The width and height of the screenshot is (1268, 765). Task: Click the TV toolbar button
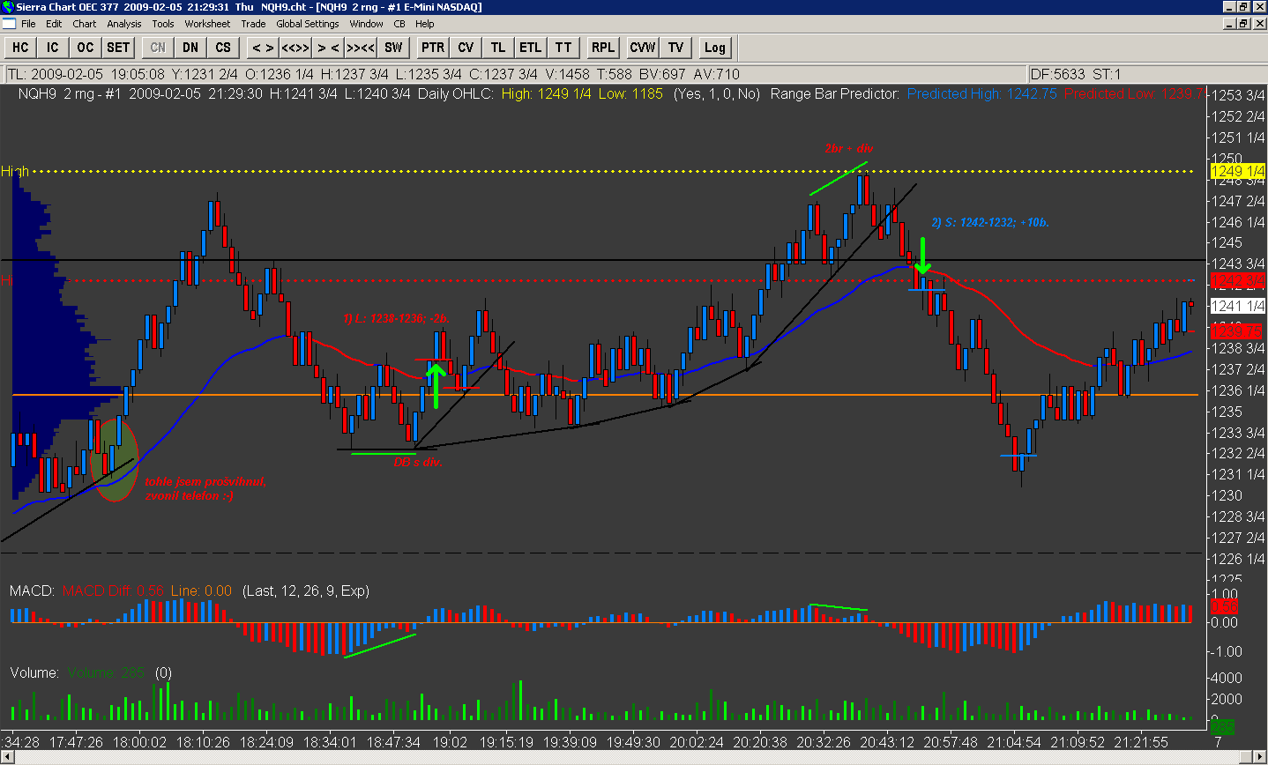tap(675, 48)
